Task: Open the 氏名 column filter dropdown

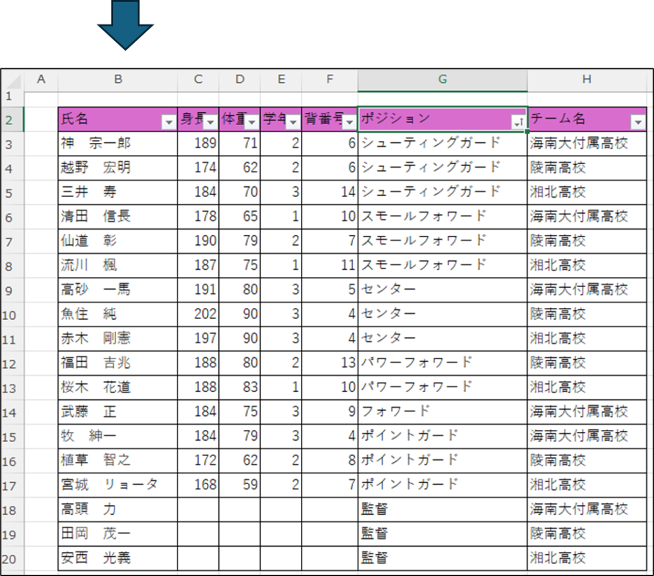Action: 169,122
